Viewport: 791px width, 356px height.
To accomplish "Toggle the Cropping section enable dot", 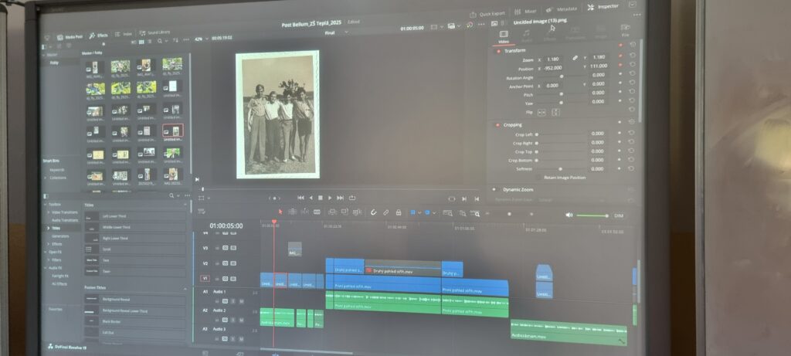I will point(497,124).
